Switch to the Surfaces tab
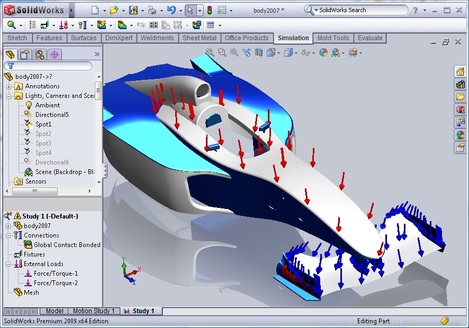469x328 pixels. tap(84, 38)
